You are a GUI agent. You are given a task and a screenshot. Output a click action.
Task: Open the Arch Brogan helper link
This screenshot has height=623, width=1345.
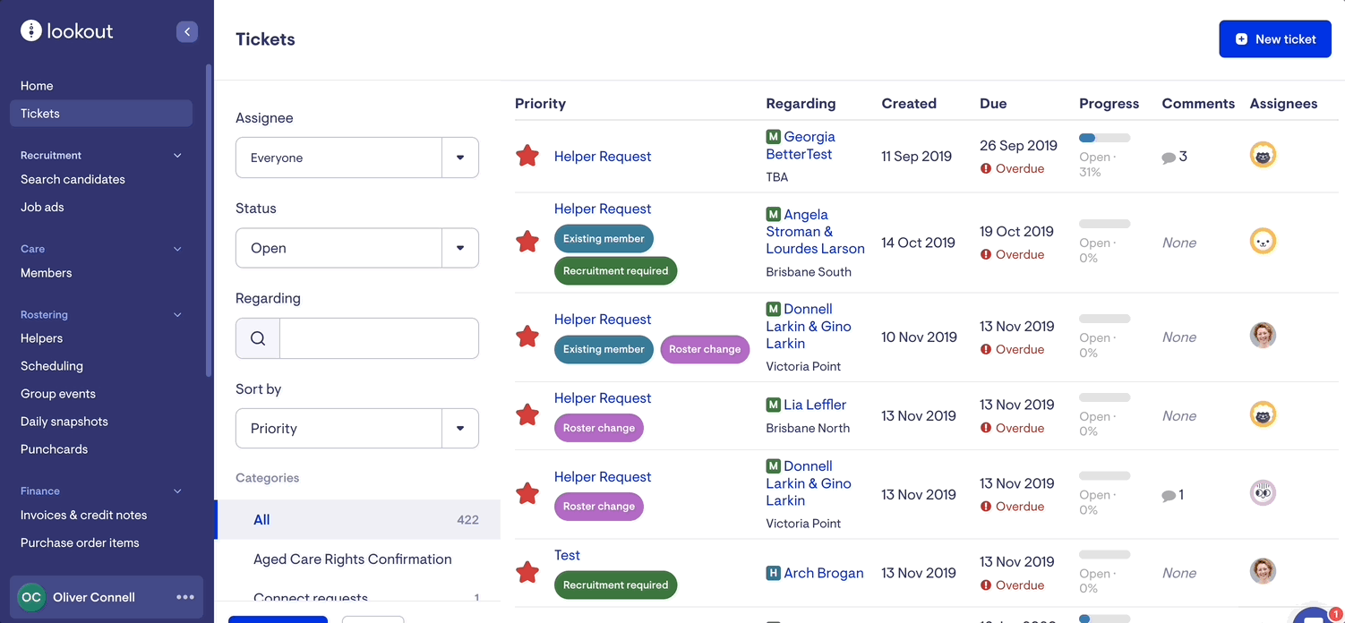pos(823,573)
